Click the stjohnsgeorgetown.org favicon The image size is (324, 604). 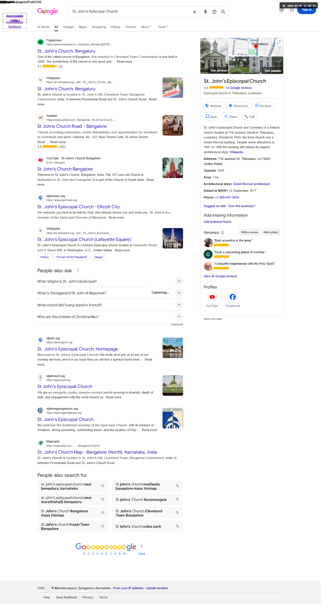click(x=40, y=410)
